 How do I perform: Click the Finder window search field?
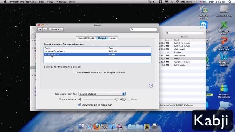(184, 33)
